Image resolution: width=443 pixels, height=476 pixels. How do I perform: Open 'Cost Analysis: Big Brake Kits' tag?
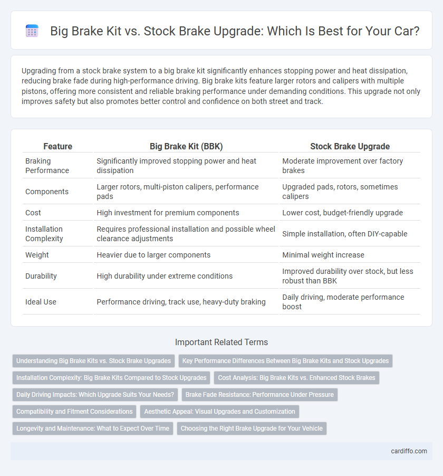coord(297,378)
